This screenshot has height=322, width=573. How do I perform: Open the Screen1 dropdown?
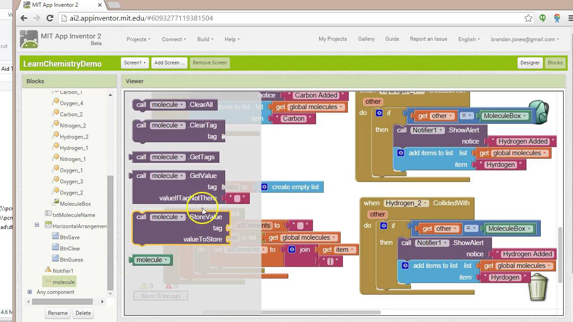pyautogui.click(x=135, y=63)
